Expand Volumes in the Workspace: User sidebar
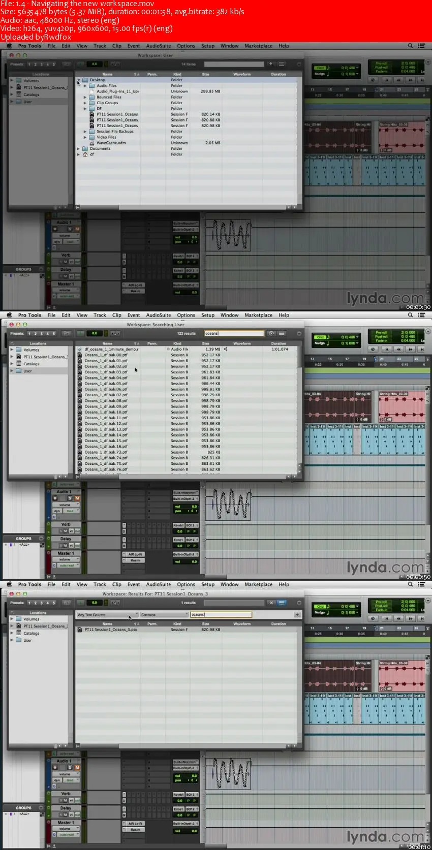Image resolution: width=432 pixels, height=850 pixels. pos(12,80)
